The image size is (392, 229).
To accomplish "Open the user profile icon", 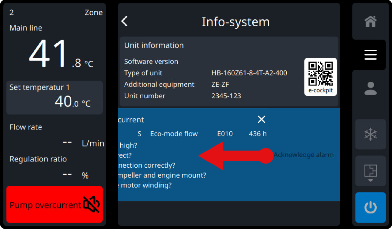I will click(x=370, y=89).
